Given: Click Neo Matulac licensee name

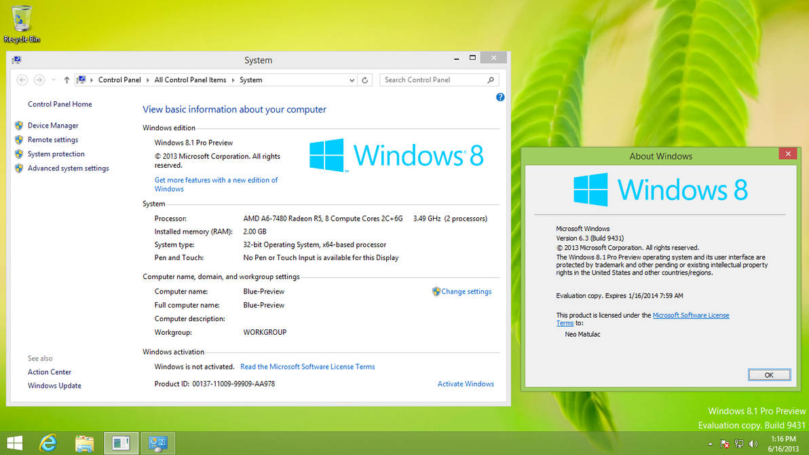Looking at the screenshot, I should click(x=582, y=334).
